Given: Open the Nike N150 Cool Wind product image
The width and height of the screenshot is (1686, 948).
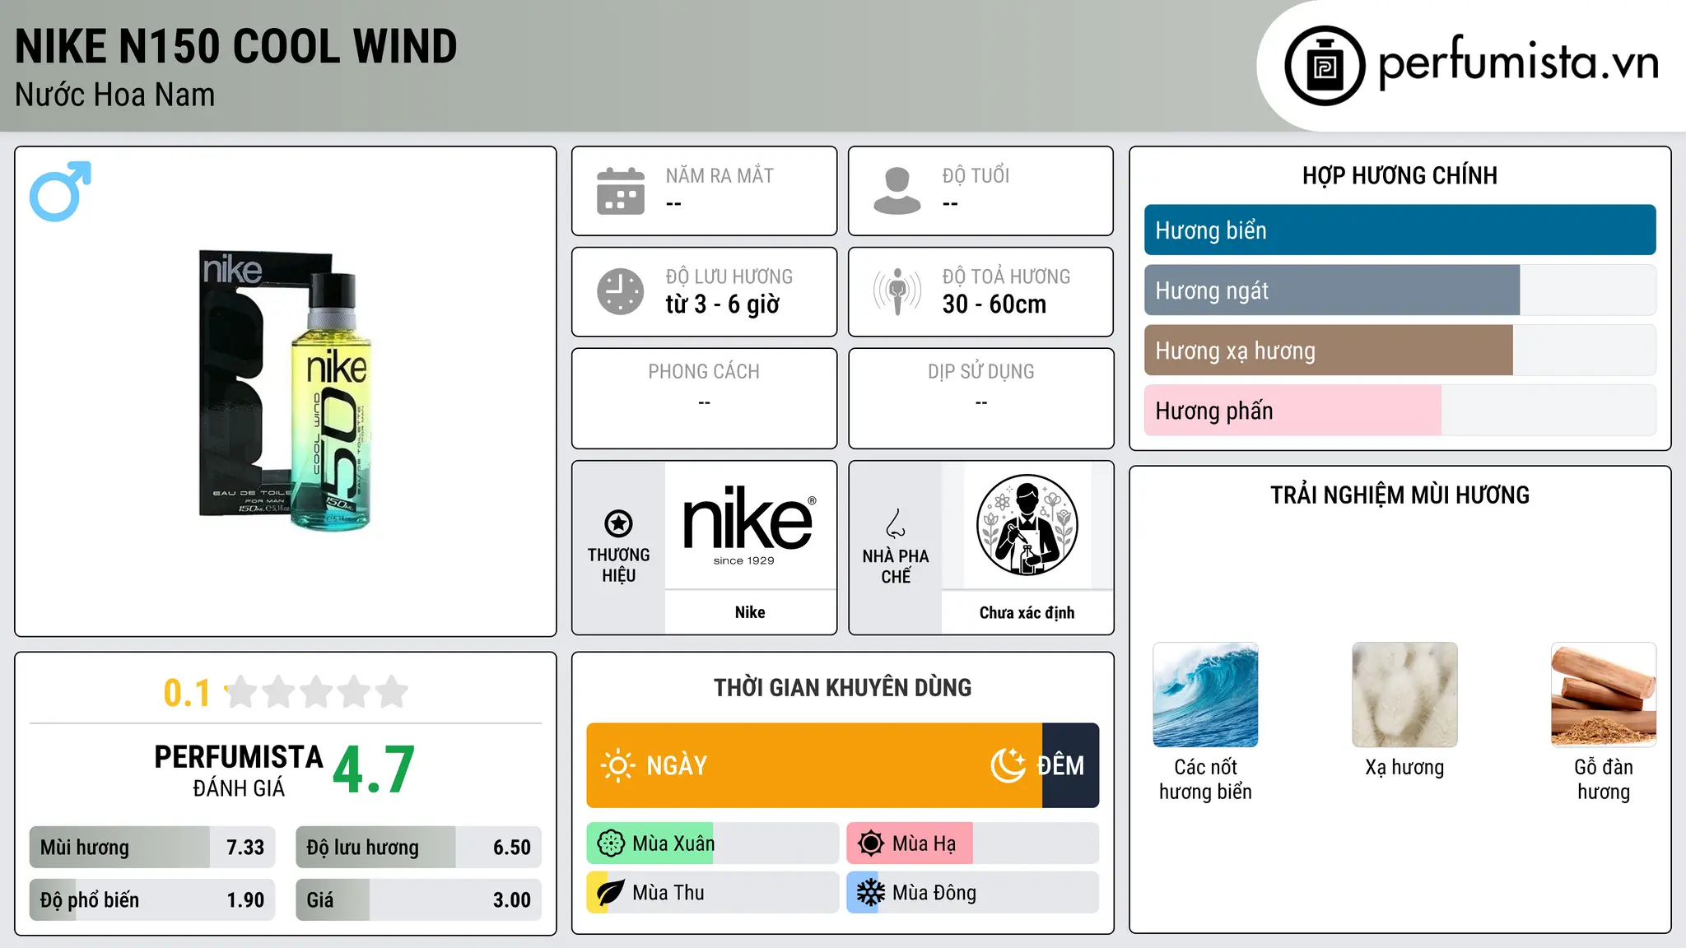Looking at the screenshot, I should point(285,390).
